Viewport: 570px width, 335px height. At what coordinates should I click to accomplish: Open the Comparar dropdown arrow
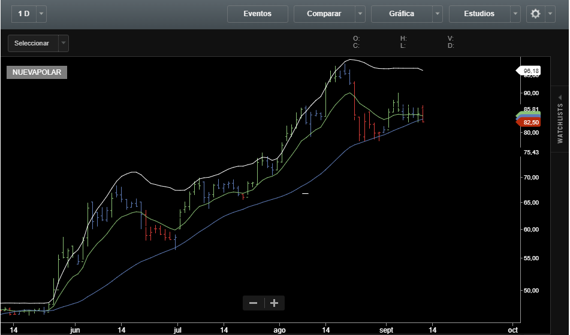pyautogui.click(x=360, y=14)
